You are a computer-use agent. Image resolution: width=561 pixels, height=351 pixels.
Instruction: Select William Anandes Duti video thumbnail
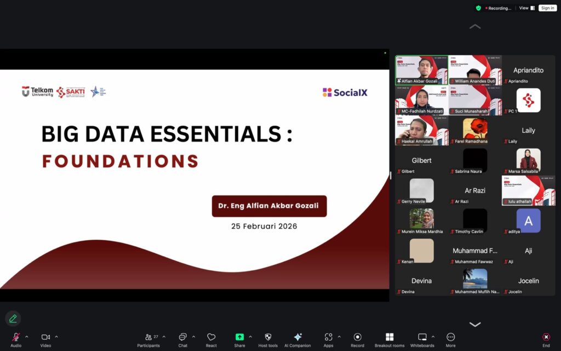point(474,70)
